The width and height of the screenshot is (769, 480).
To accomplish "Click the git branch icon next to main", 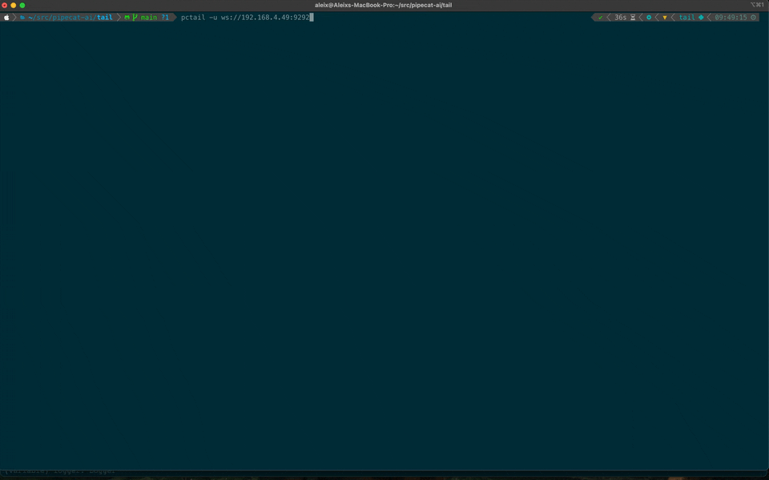I will pos(134,17).
